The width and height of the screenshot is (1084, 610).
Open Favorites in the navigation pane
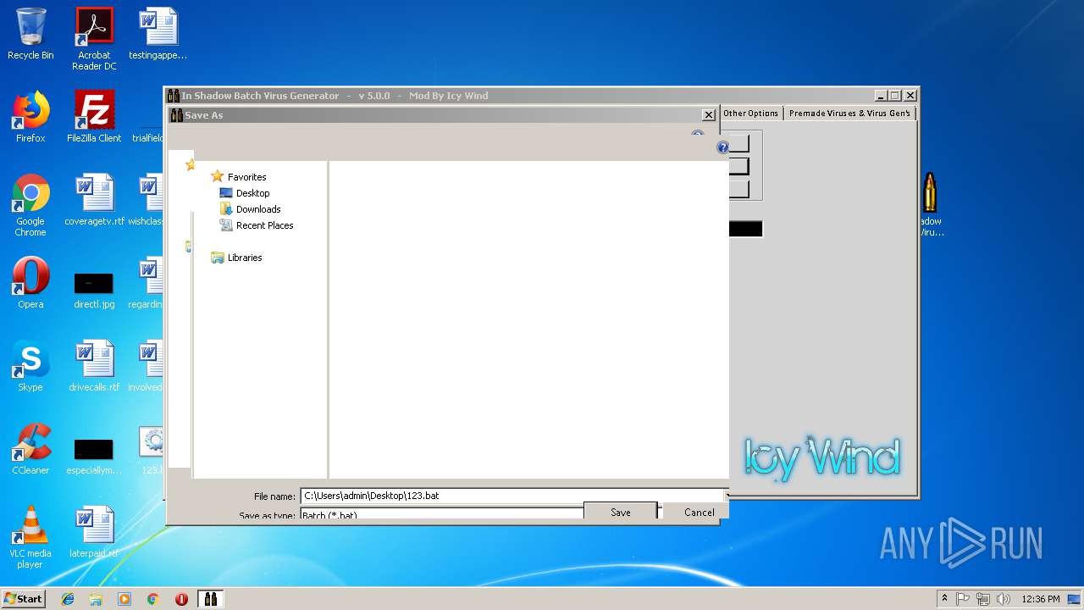(x=246, y=177)
